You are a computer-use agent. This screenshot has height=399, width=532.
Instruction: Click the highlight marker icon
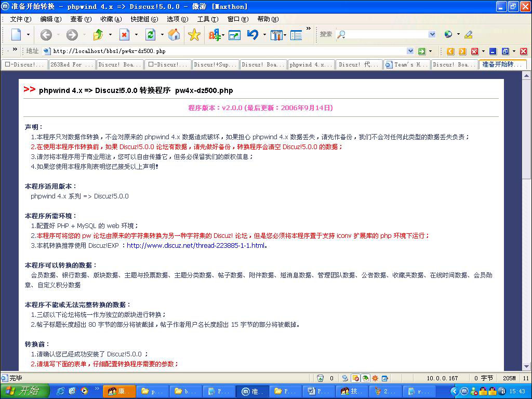pos(469,34)
